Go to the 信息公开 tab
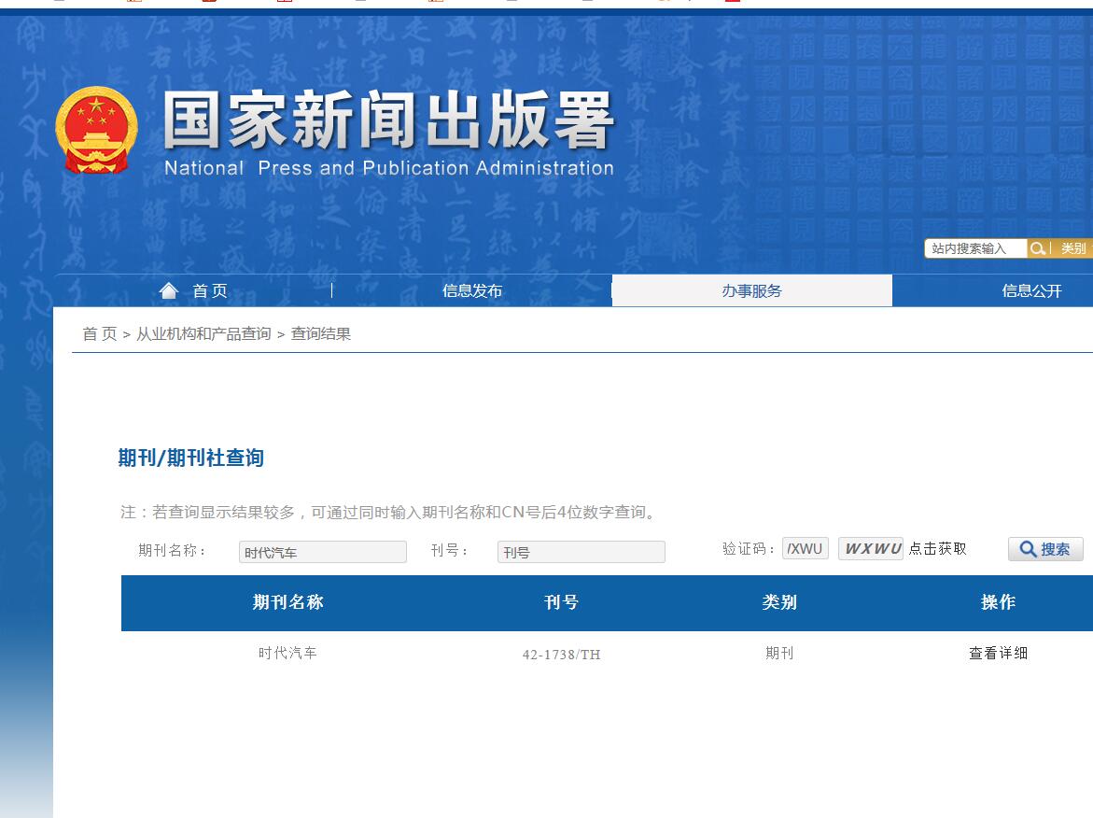 pyautogui.click(x=1031, y=290)
